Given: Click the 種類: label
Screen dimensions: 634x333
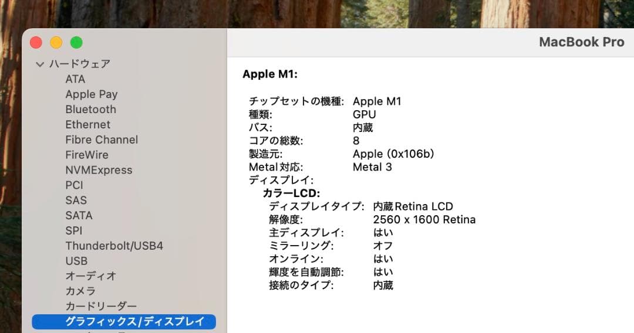Looking at the screenshot, I should click(x=261, y=115).
